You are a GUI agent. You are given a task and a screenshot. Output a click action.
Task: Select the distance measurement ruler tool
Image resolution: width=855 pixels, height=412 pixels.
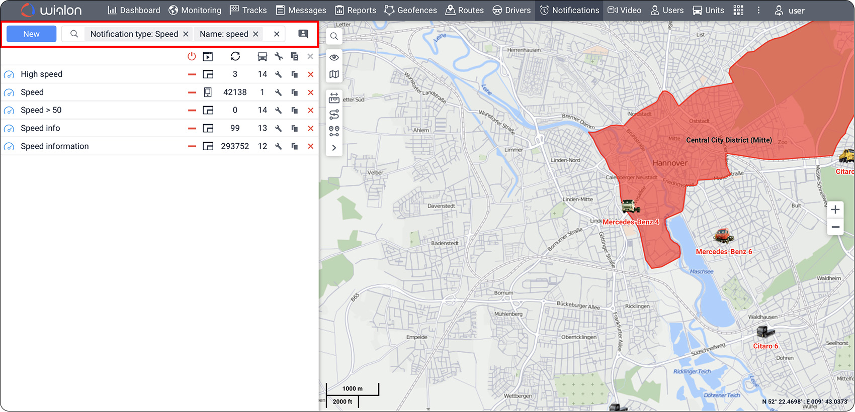pos(334,97)
